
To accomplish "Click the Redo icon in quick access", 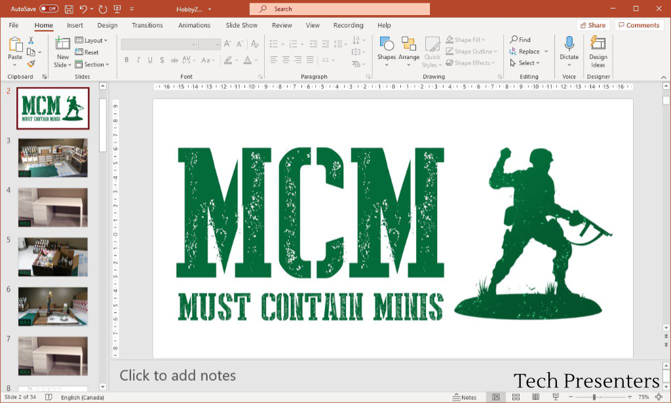I will 103,9.
